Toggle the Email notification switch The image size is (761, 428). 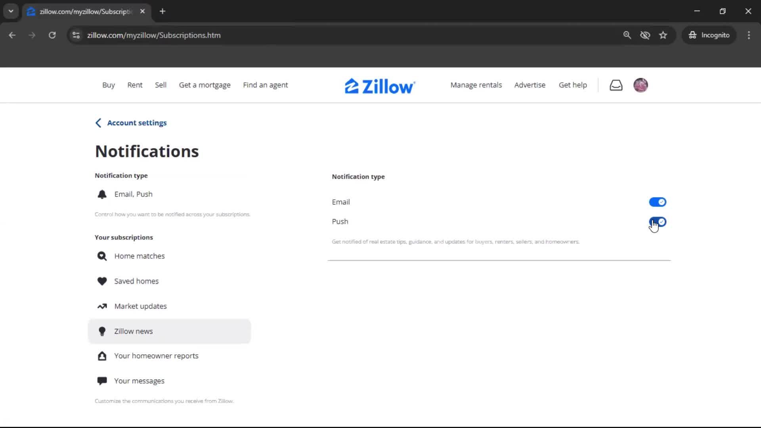point(657,202)
